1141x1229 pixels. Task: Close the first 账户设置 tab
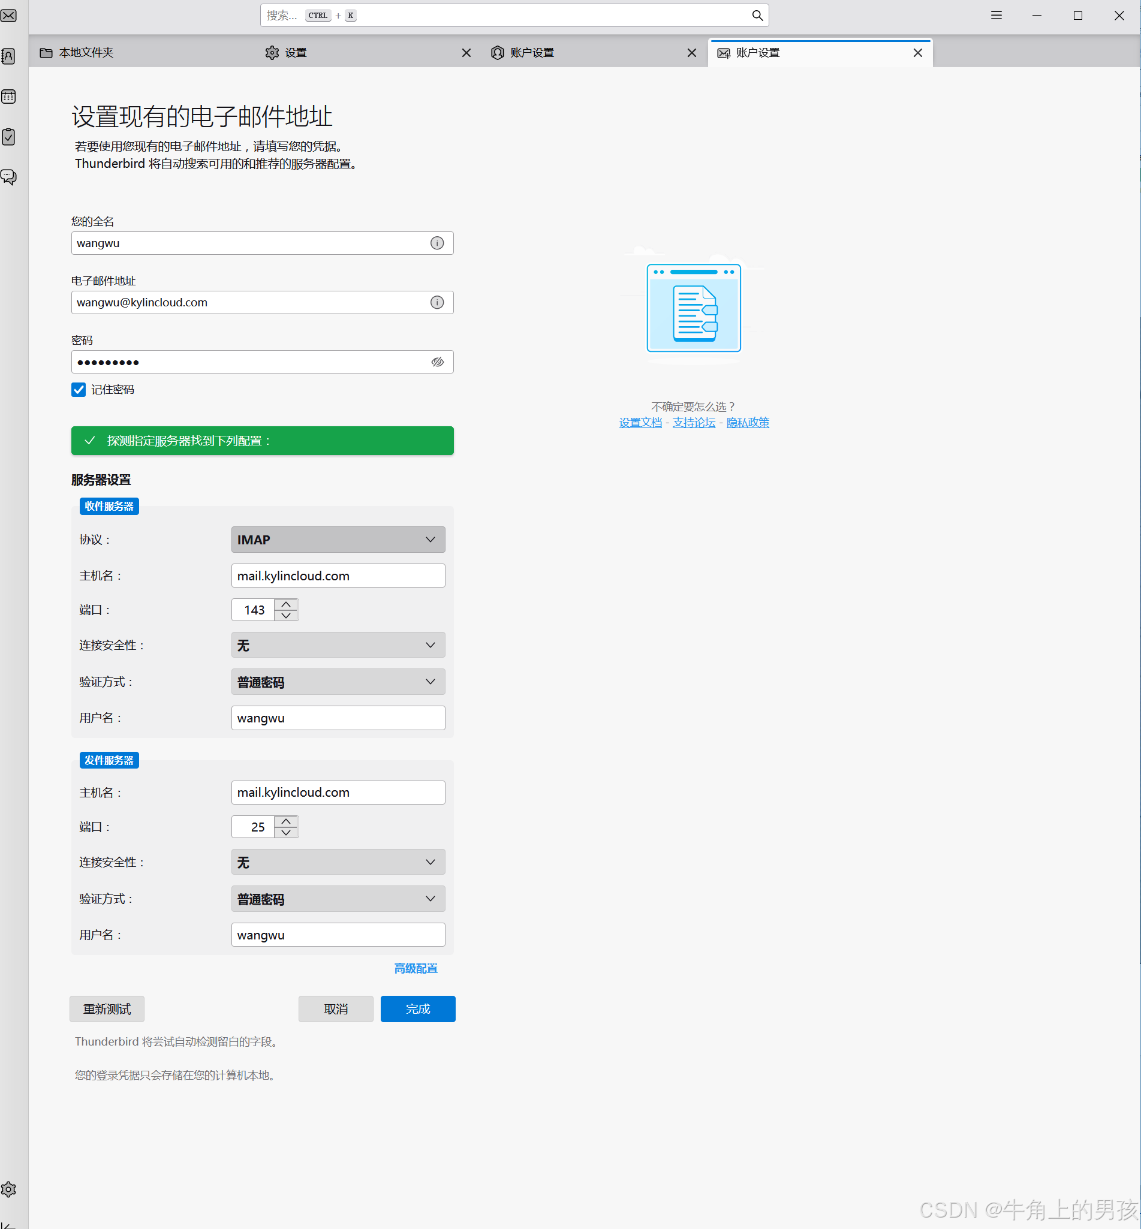[691, 53]
